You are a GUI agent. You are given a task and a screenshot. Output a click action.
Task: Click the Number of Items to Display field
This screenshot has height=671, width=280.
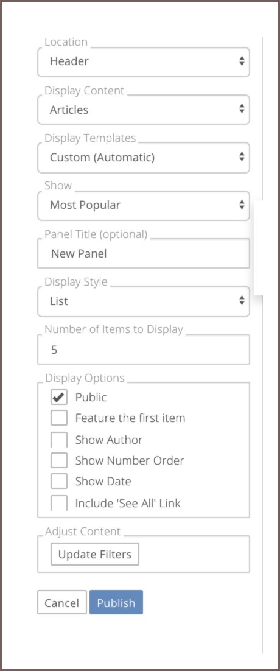point(143,350)
